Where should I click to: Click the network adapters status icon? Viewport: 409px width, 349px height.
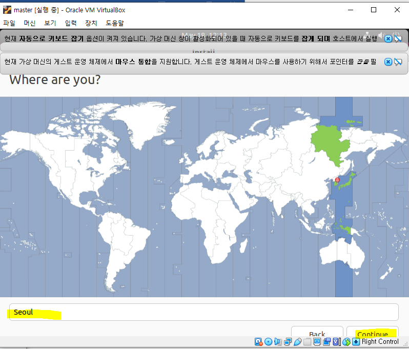point(288,342)
